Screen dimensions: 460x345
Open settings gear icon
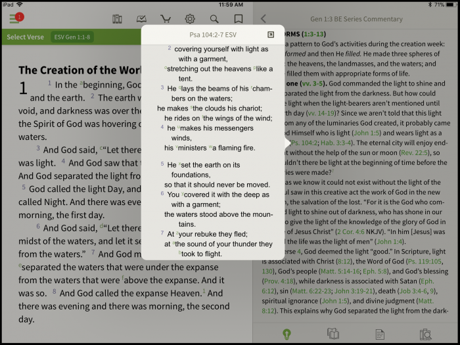click(x=190, y=19)
